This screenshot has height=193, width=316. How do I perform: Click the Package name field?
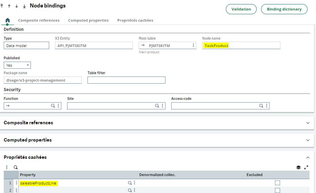tap(43, 80)
